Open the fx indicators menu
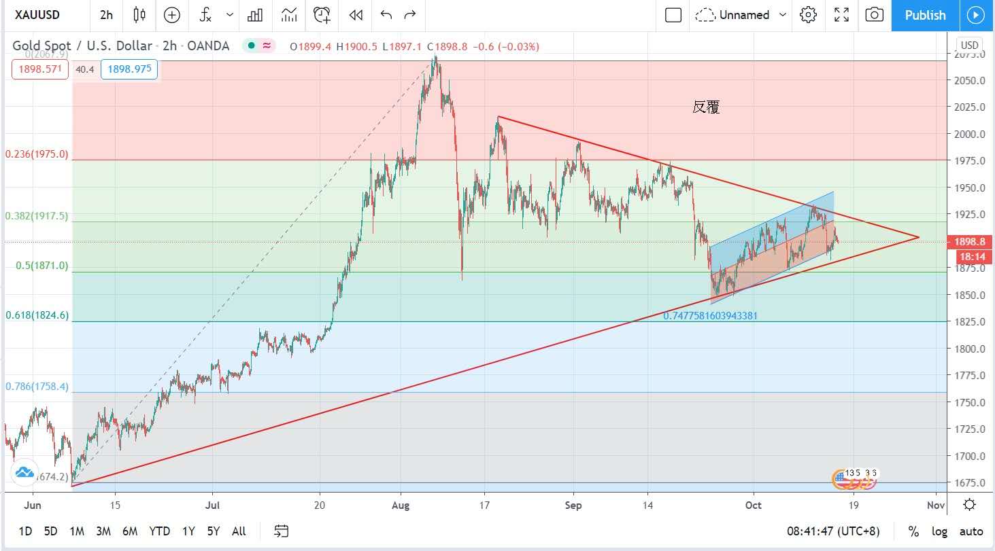Image resolution: width=995 pixels, height=551 pixels. [x=205, y=15]
